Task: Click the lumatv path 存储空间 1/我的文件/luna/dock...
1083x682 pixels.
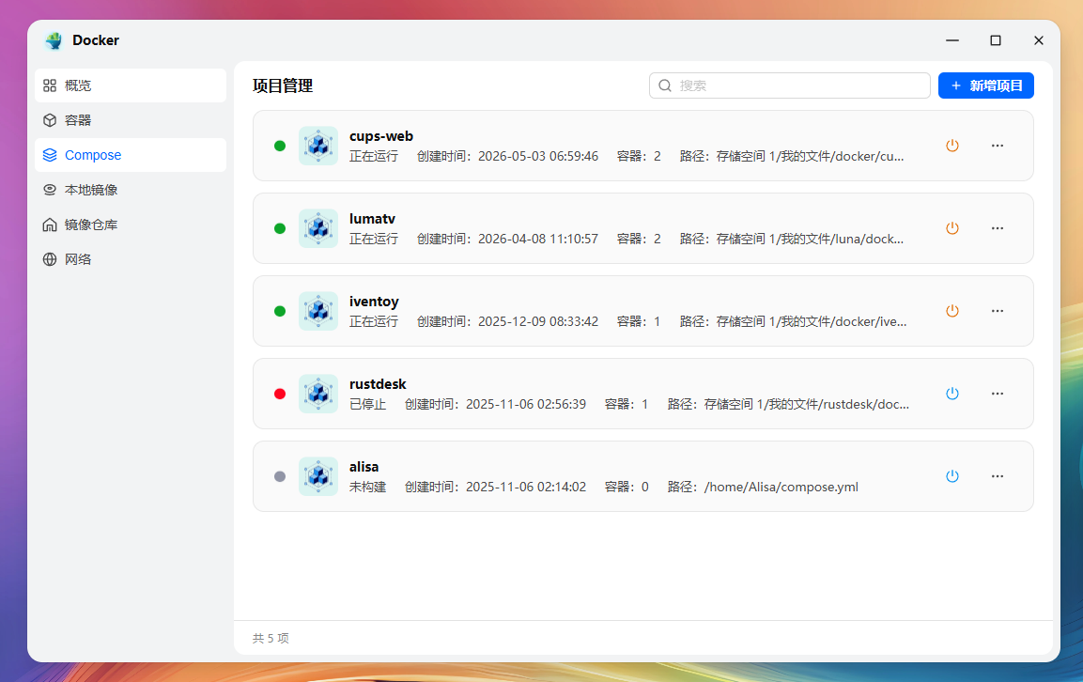Action: point(810,240)
